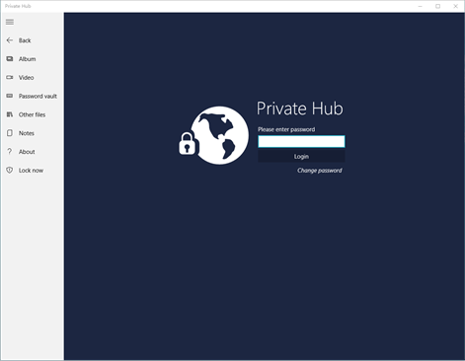This screenshot has height=361, width=465.
Task: Open the About page label
Action: (27, 152)
